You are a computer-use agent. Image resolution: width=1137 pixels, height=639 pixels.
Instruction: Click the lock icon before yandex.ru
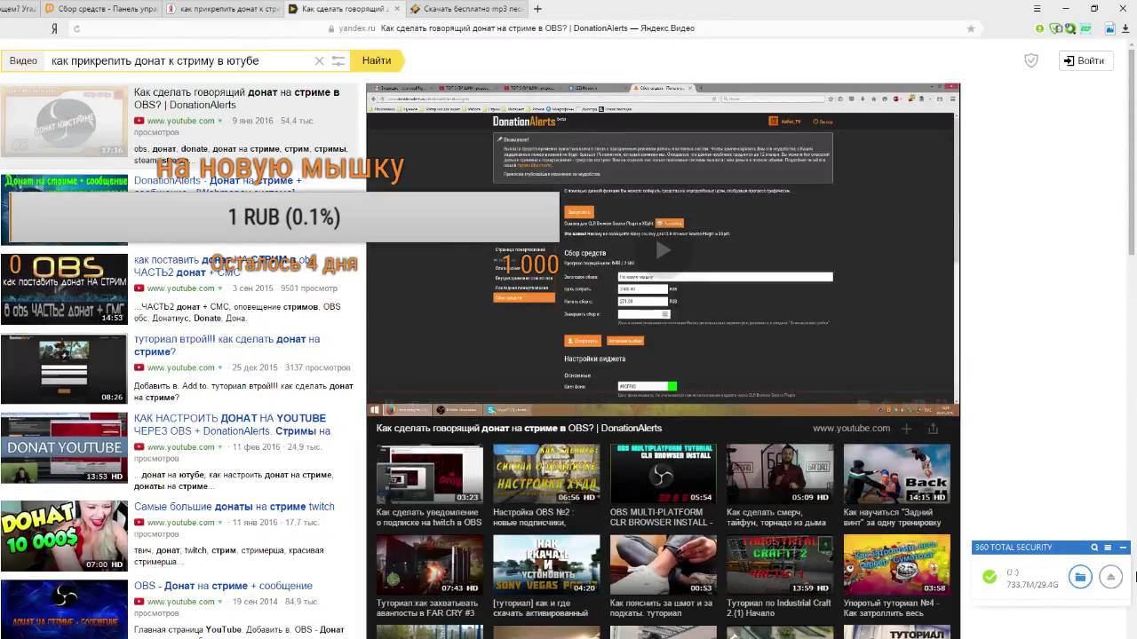click(332, 28)
